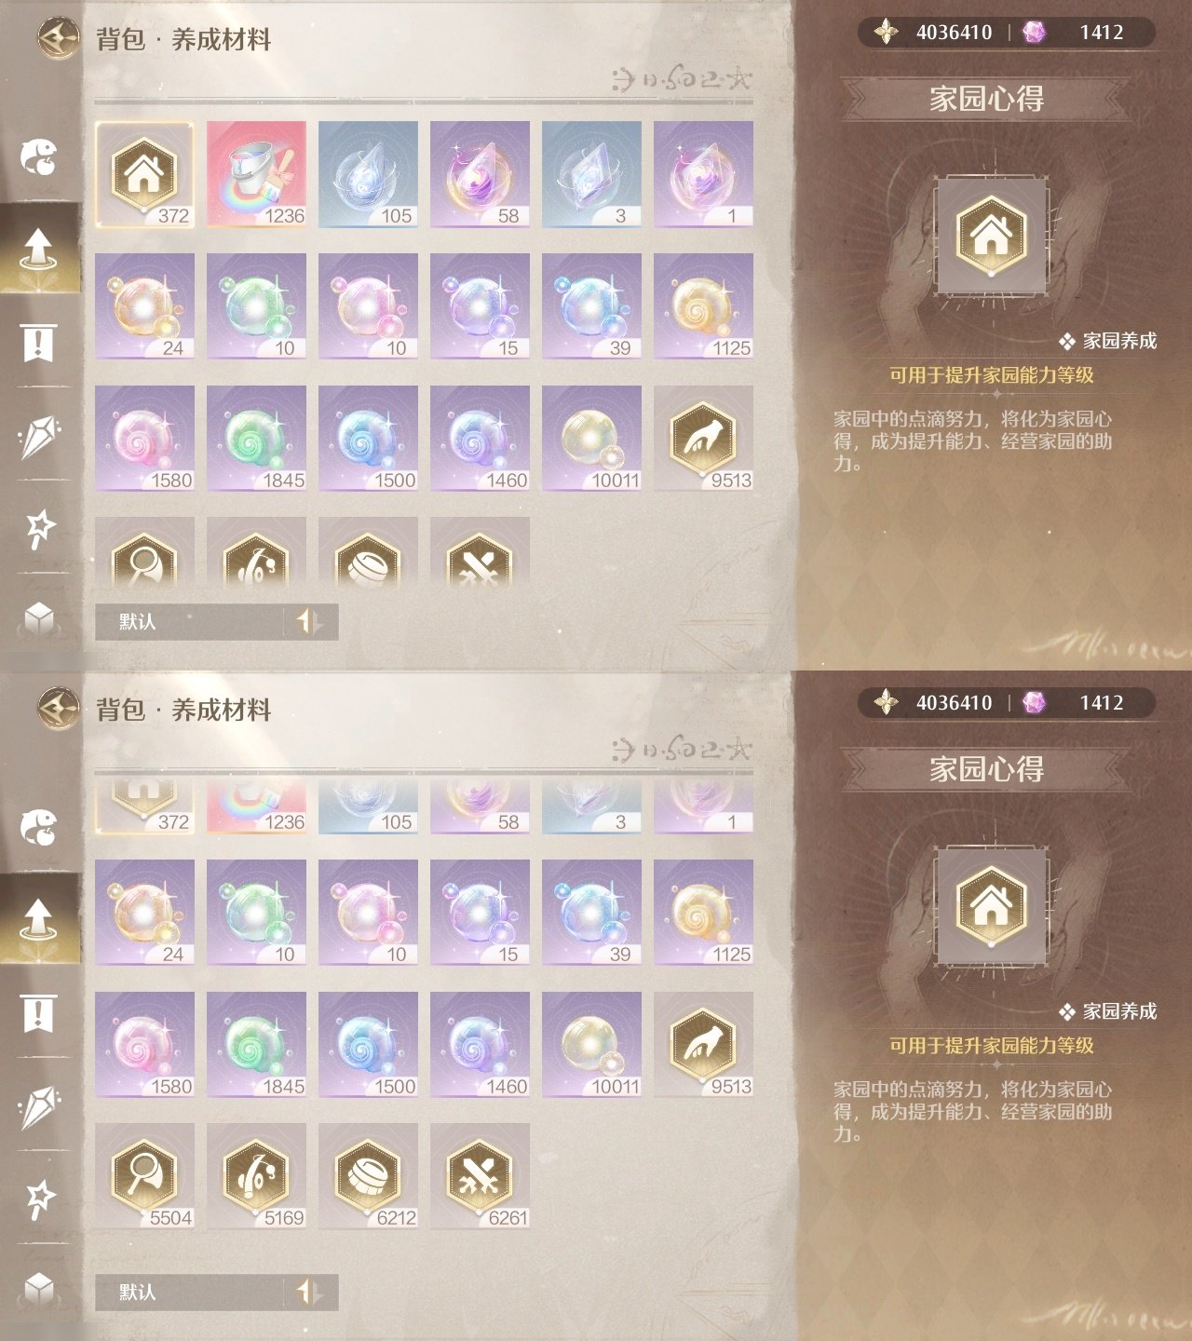The width and height of the screenshot is (1192, 1341).
Task: Click the bird badge 9513 in upper screenshot
Action: tap(703, 439)
